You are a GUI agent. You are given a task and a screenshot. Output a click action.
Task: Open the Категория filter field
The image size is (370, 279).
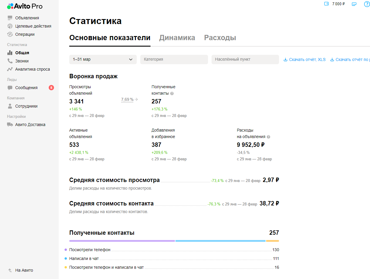(x=174, y=59)
